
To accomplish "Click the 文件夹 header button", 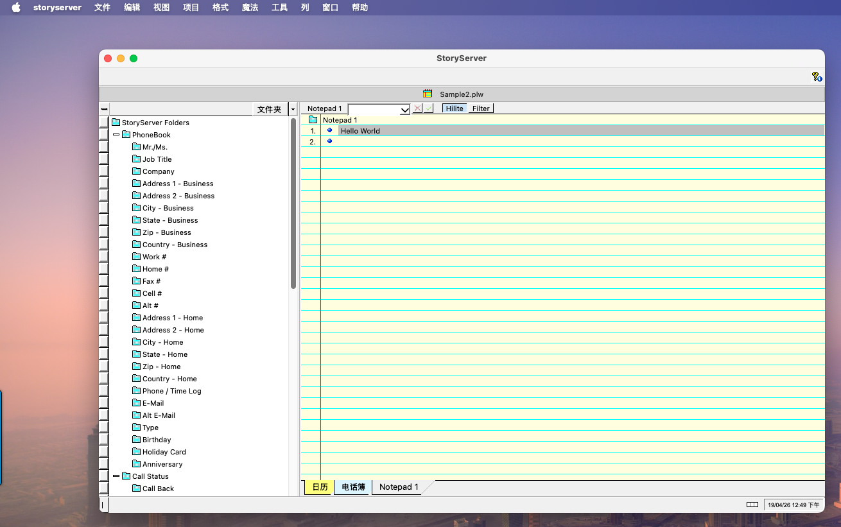I will click(x=270, y=110).
